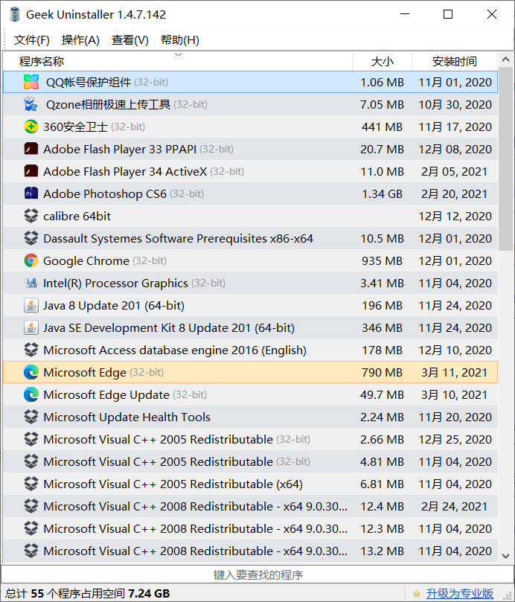Click the 360安全卫士 green icon
This screenshot has height=602, width=515.
click(31, 127)
